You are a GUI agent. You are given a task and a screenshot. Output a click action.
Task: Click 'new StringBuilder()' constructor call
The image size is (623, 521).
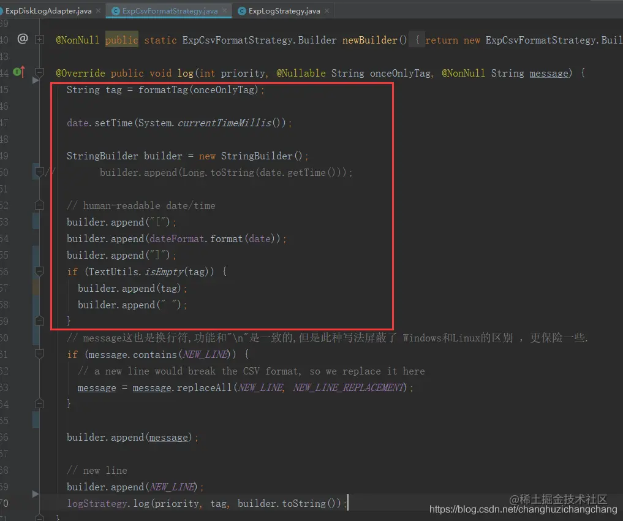coord(251,156)
